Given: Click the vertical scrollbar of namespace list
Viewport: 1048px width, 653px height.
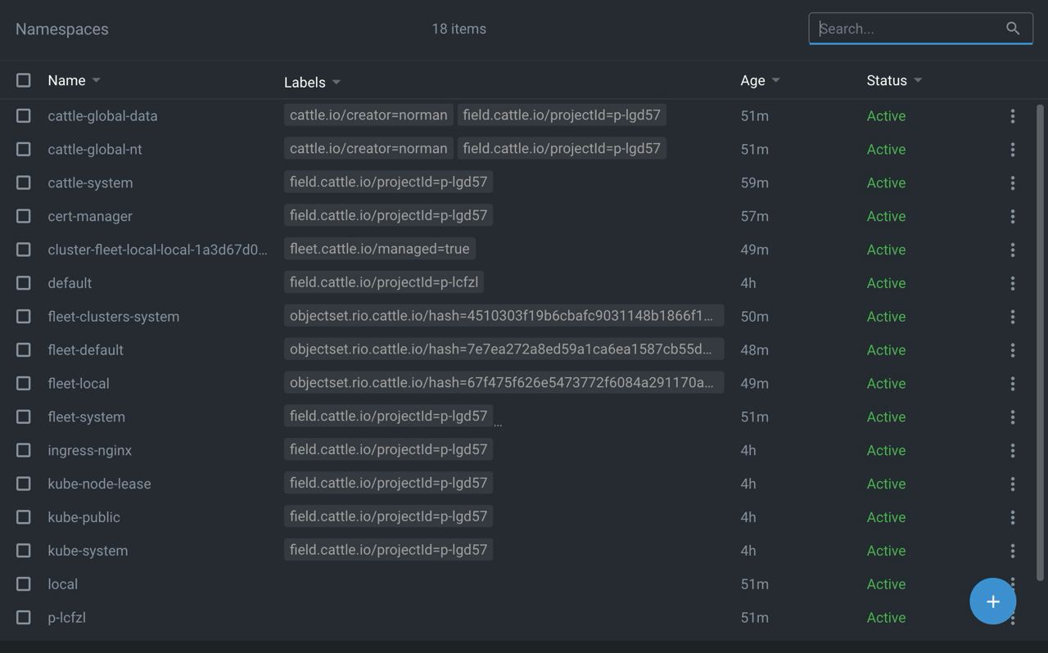Looking at the screenshot, I should pos(1041,344).
